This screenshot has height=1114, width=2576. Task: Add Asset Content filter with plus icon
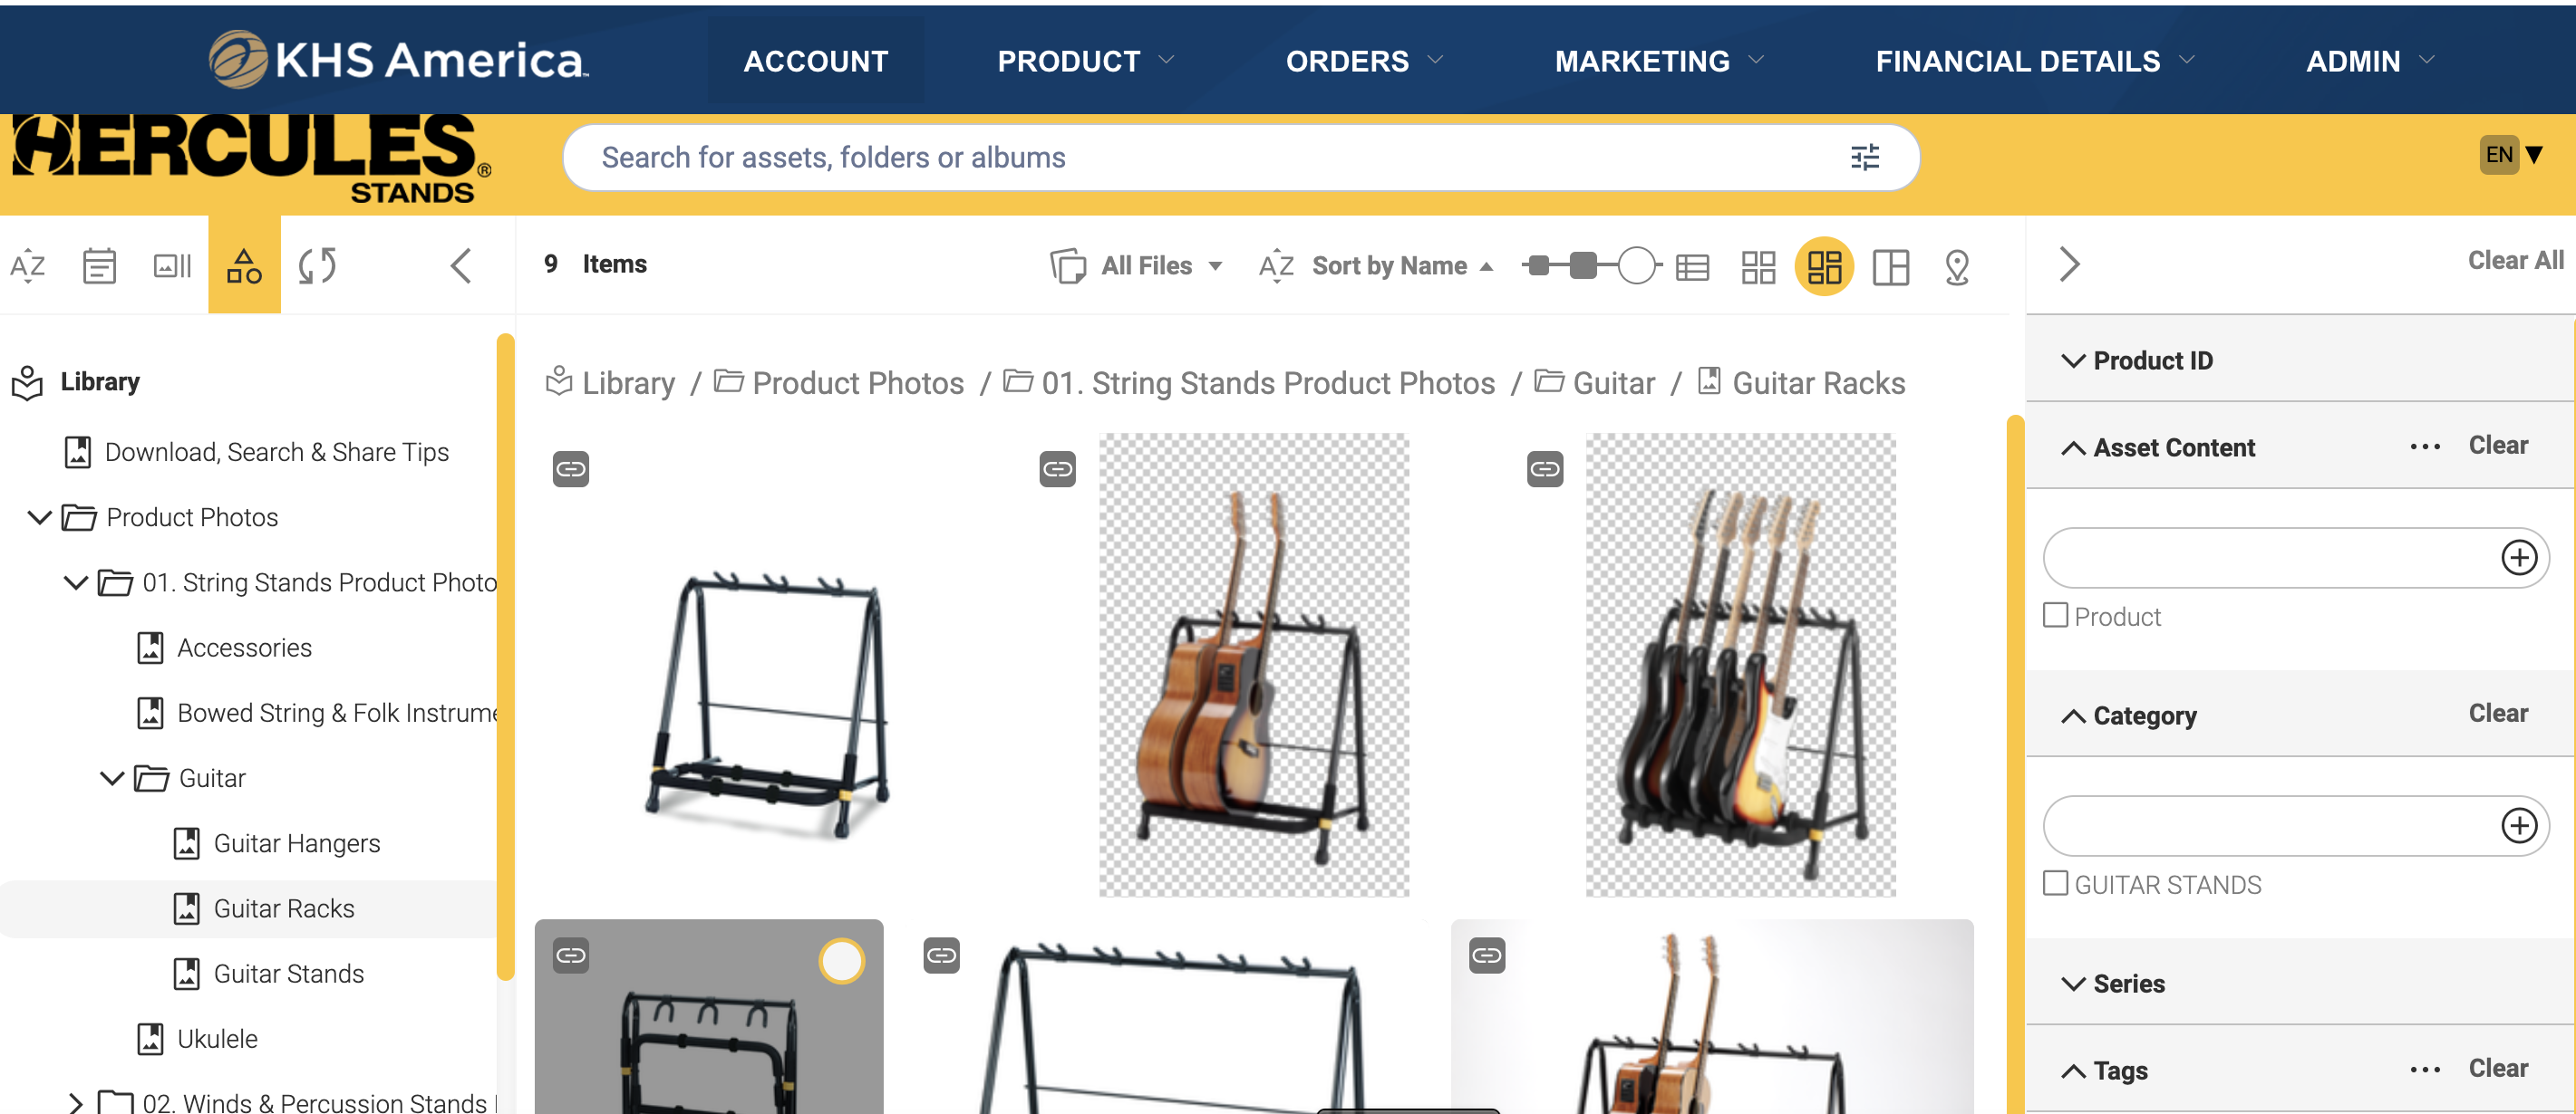pyautogui.click(x=2518, y=558)
